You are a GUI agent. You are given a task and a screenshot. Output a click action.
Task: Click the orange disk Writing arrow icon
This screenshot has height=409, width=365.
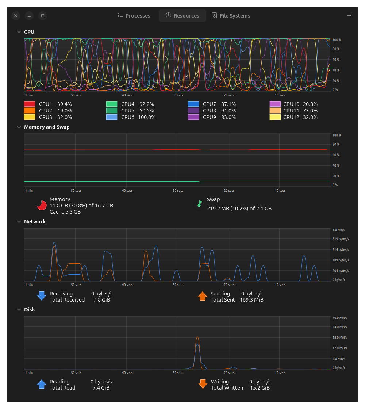coord(203,384)
